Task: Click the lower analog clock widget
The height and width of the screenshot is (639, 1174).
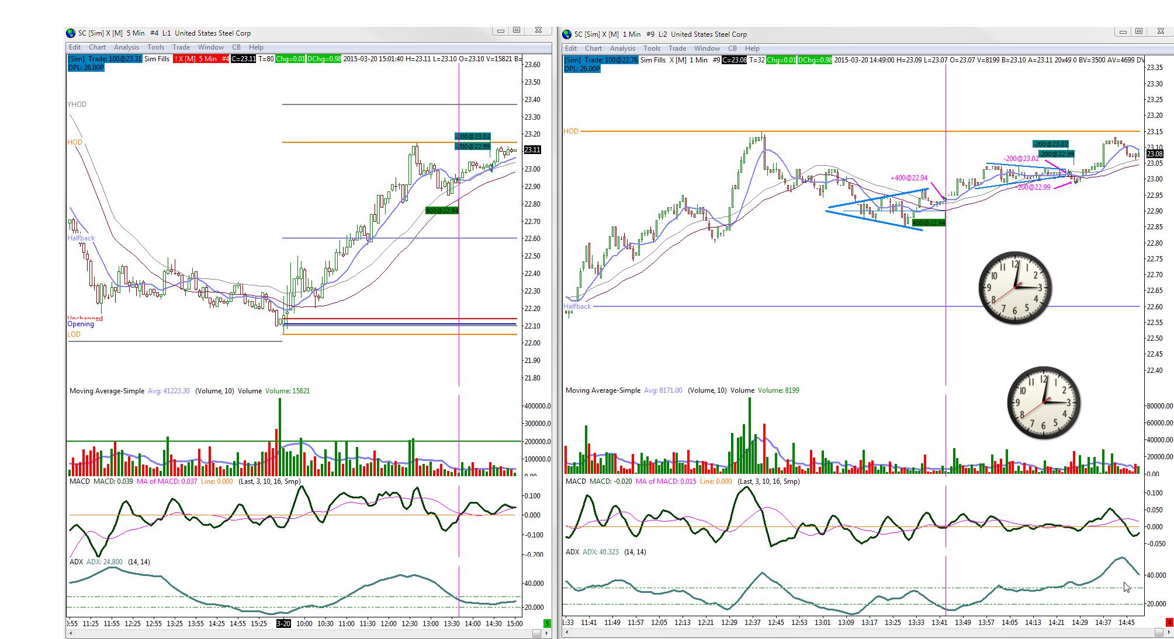Action: point(1044,402)
